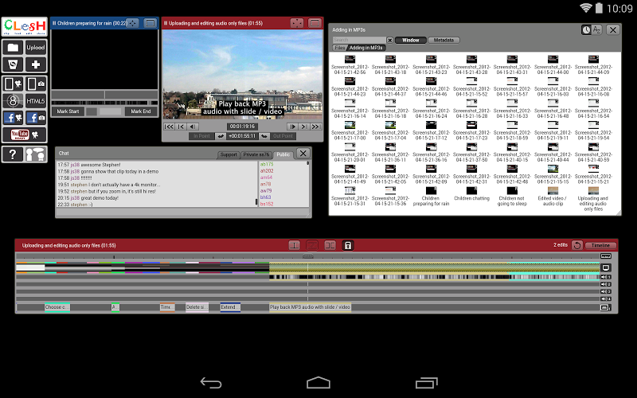Open the Support chat tab

229,154
